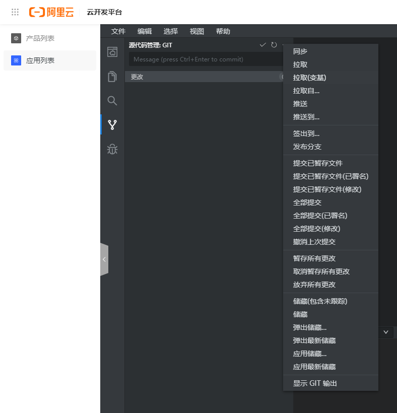Select 提交已暂存文件 menu entry
397x413 pixels.
330,163
